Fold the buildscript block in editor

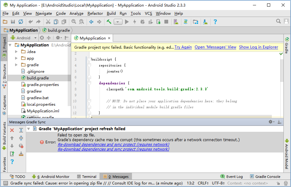pos(89,59)
